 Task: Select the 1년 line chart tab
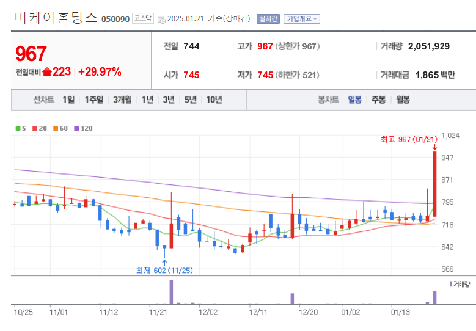(147, 100)
